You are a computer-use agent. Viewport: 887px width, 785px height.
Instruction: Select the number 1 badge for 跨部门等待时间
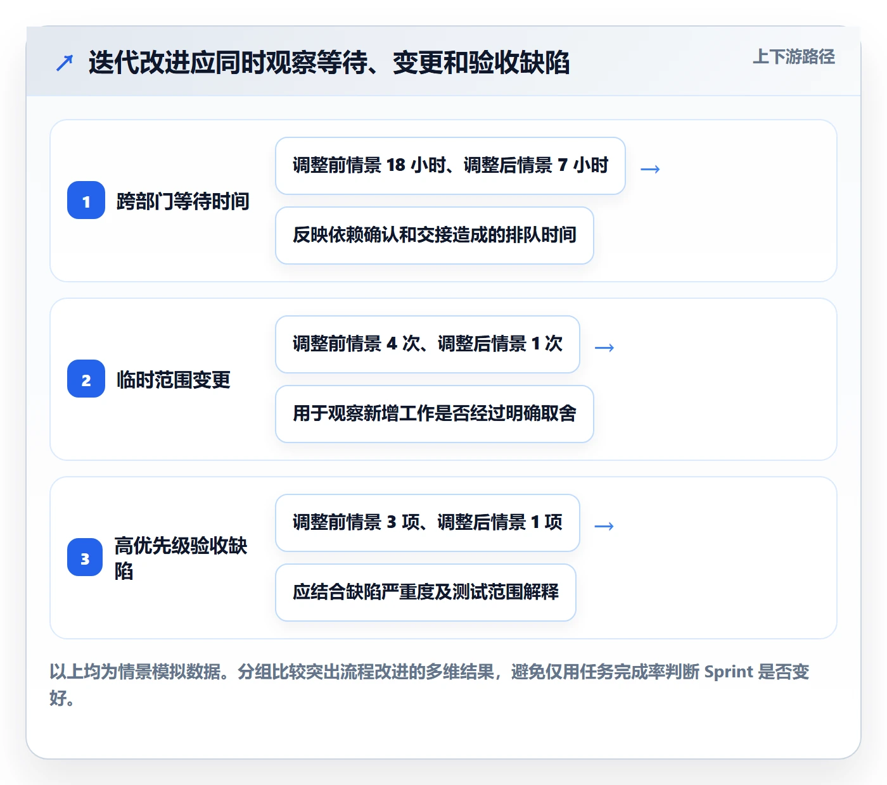[86, 201]
